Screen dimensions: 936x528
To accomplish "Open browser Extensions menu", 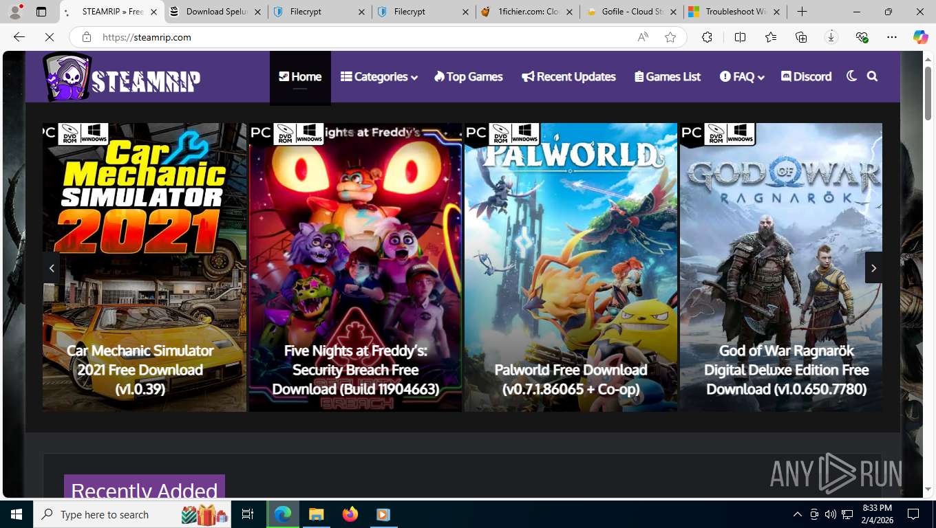I will (x=707, y=37).
